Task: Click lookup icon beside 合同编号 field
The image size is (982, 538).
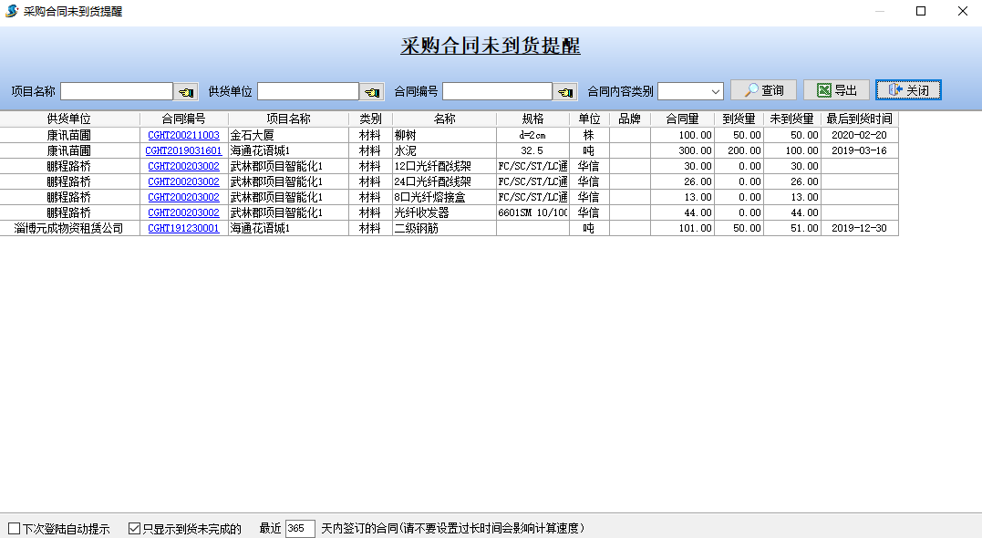Action: 566,91
